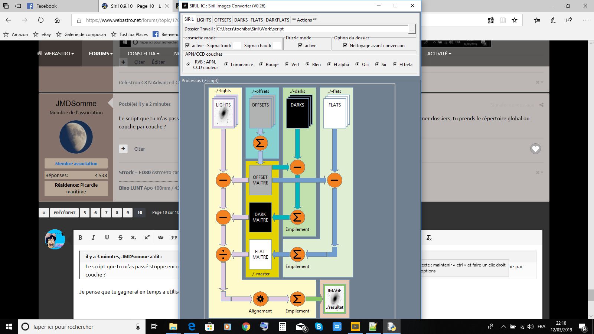This screenshot has height=334, width=594.
Task: Select the H alpha radio button
Action: coord(329,64)
